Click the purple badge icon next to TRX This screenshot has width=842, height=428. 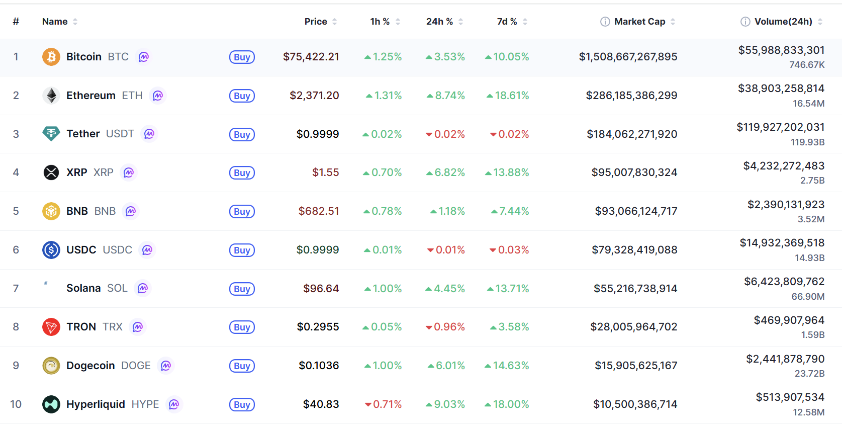[x=138, y=327]
